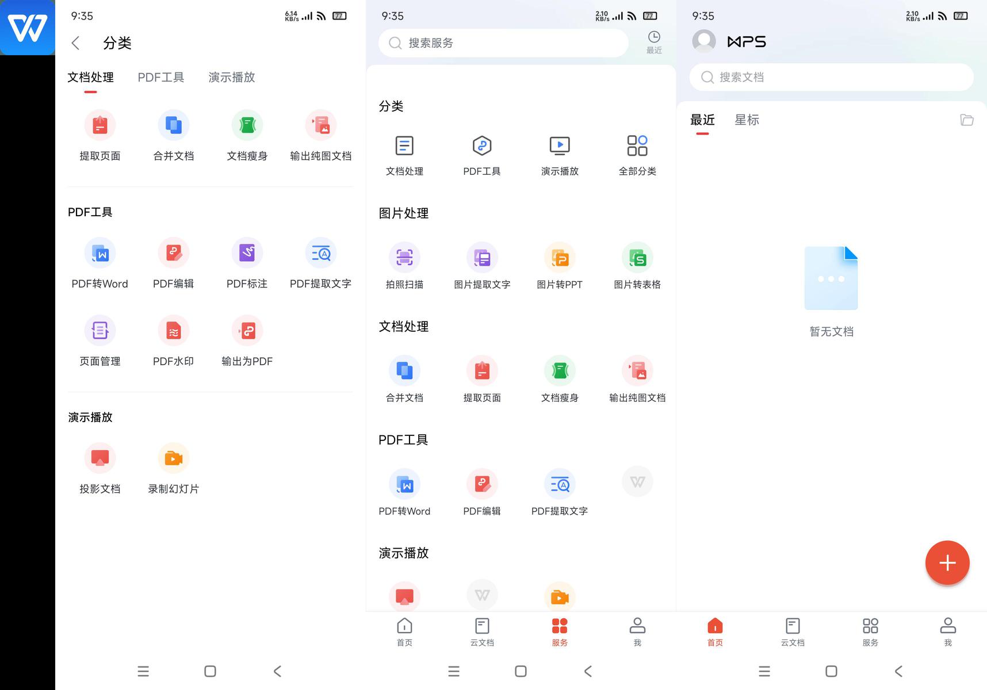The image size is (987, 690).
Task: Switch to the 文档处理 tab in 分类
Action: point(90,78)
